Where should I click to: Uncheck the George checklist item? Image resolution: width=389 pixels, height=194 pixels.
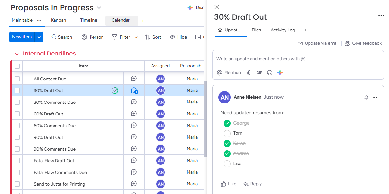pyautogui.click(x=227, y=123)
